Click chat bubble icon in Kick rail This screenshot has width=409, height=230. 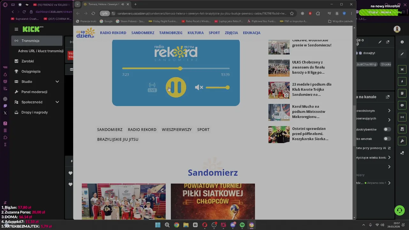point(402,105)
